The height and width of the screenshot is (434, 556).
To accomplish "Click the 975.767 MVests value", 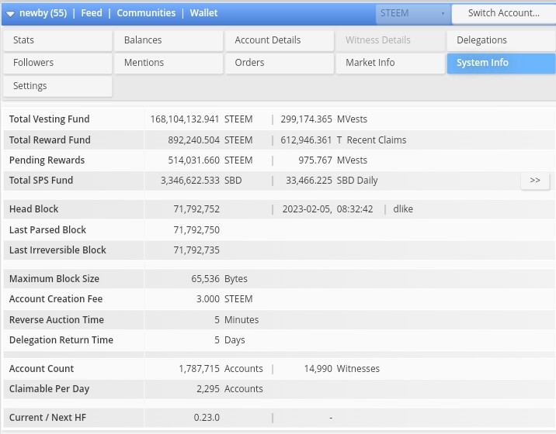I will pos(332,160).
